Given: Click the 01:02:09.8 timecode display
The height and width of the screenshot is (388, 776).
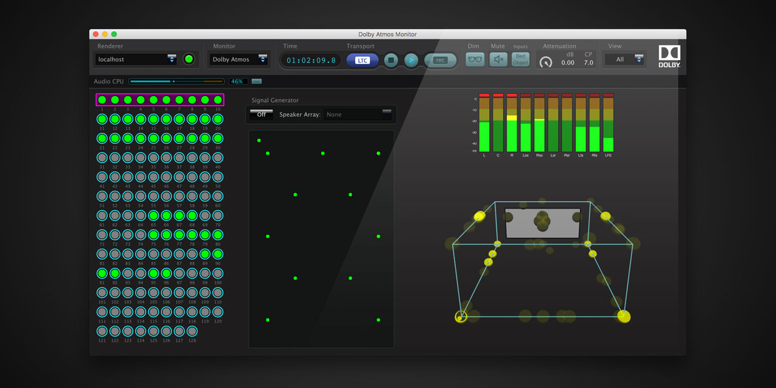Looking at the screenshot, I should (x=311, y=61).
